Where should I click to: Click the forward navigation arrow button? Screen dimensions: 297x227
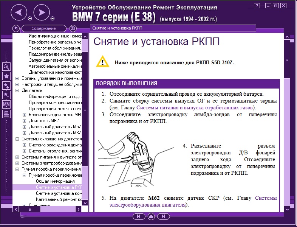pyautogui.click(x=42, y=12)
